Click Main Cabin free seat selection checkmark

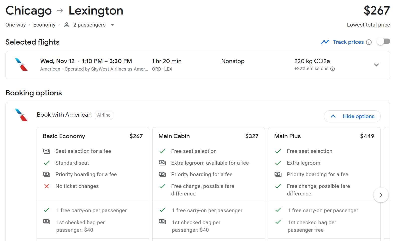(x=162, y=151)
